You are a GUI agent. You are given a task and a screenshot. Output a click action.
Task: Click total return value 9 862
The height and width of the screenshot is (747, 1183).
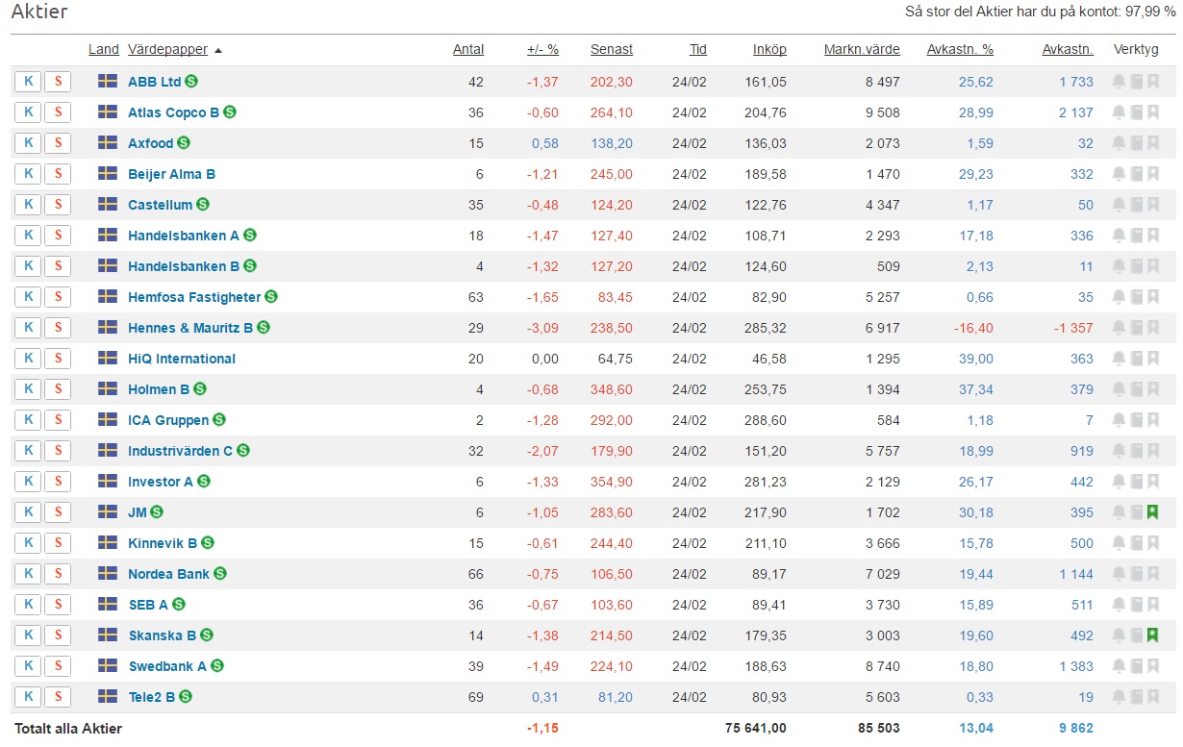coord(1076,728)
